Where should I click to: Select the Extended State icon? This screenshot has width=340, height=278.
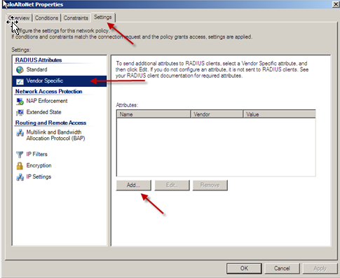tap(20, 113)
